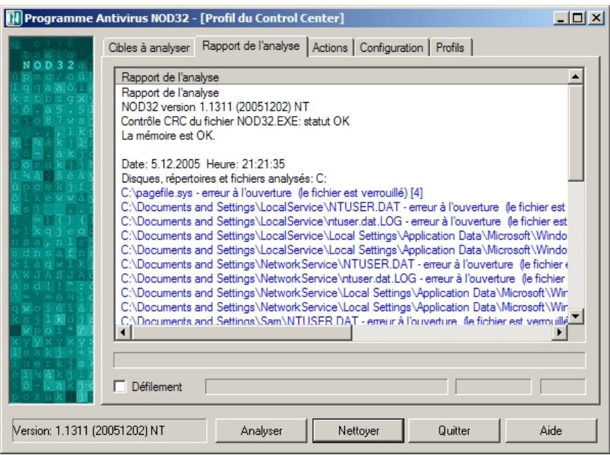Click the horizontal scroll right arrow

tap(560, 333)
